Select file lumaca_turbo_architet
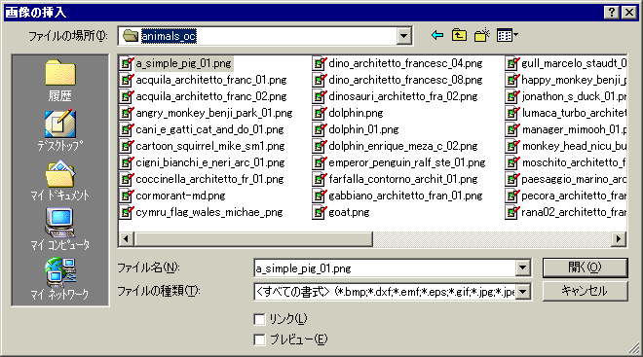The image size is (643, 357). [x=574, y=113]
